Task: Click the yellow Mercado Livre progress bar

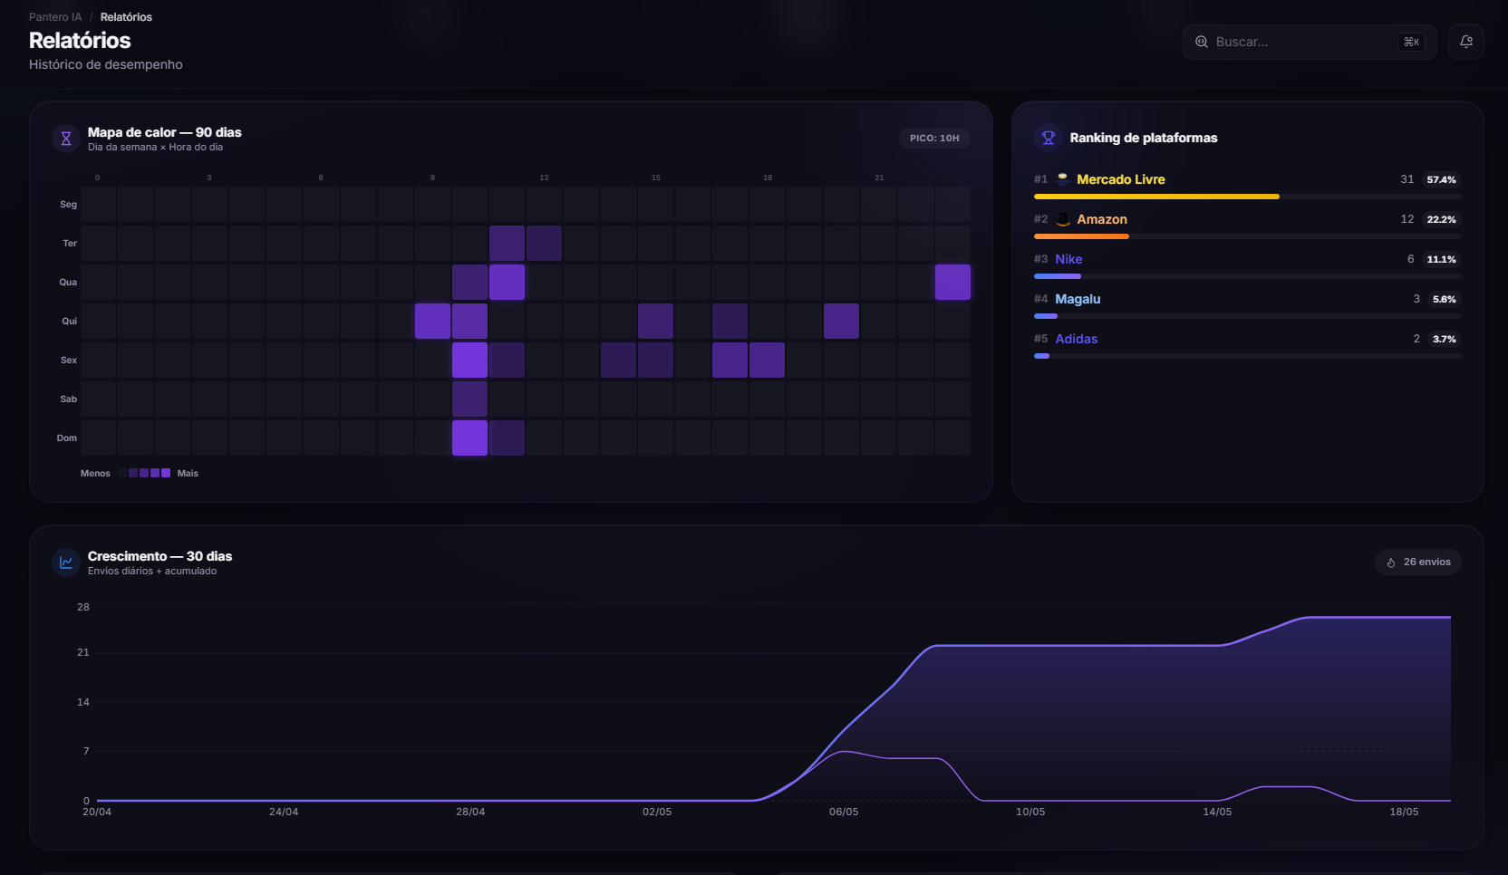Action: point(1156,197)
